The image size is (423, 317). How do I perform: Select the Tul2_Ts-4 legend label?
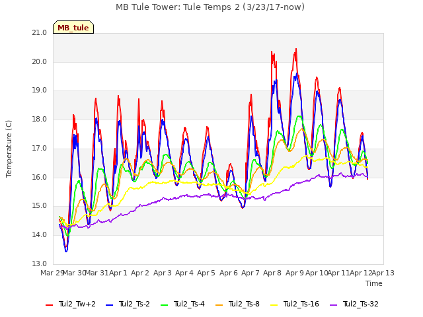(x=190, y=304)
